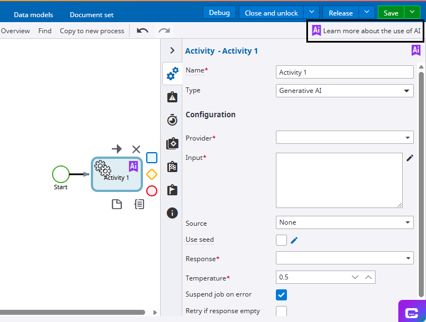The image size is (426, 322).
Task: Click the Debug button
Action: point(219,13)
